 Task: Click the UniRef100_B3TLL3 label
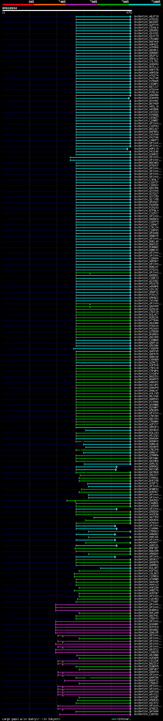point(146,67)
